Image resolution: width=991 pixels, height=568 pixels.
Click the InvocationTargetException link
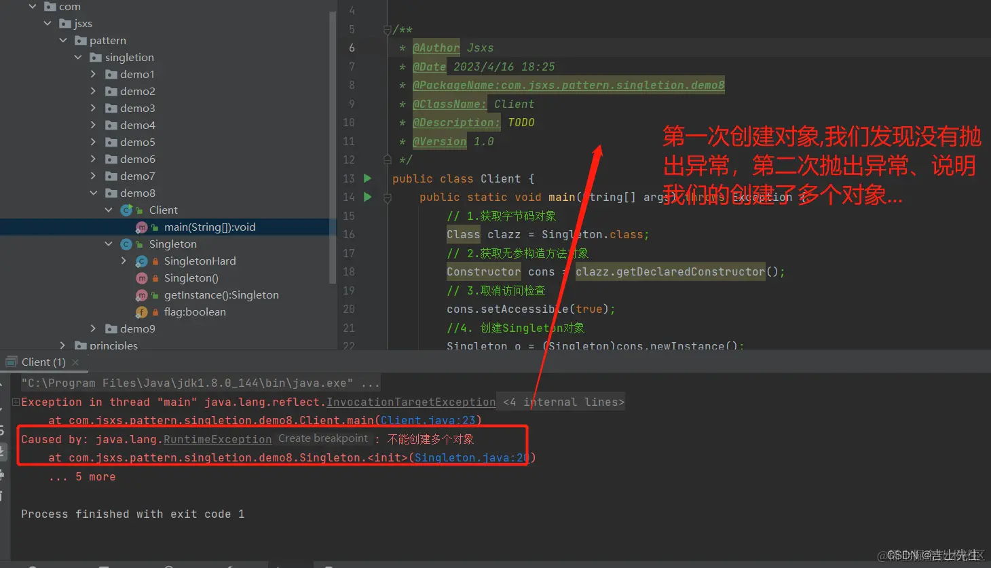click(x=411, y=402)
